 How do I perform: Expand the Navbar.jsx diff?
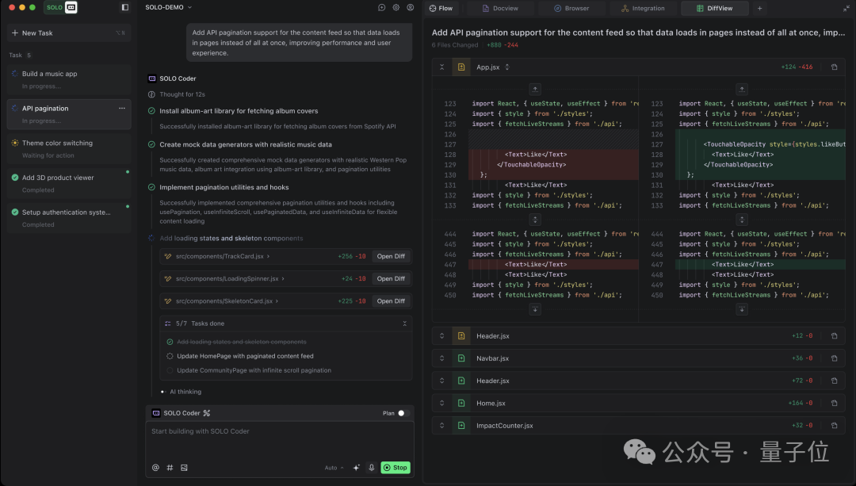click(442, 358)
